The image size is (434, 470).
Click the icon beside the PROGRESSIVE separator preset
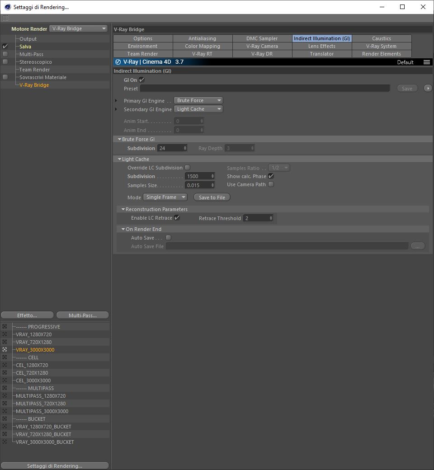[5, 326]
